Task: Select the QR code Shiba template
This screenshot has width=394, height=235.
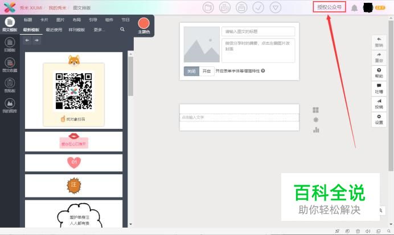Action: coord(73,90)
